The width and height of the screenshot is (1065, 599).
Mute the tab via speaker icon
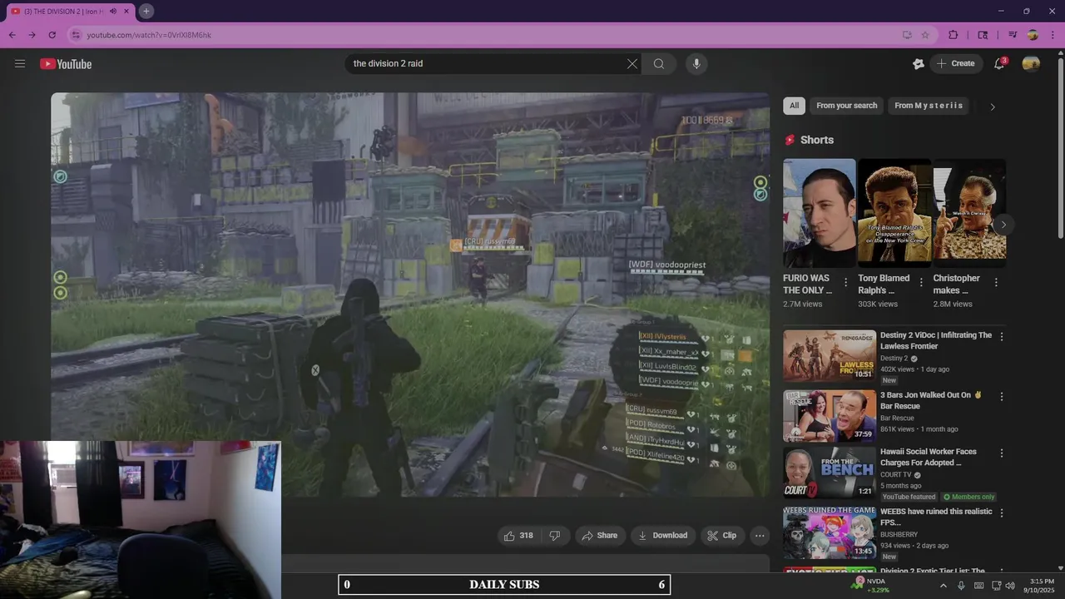113,11
